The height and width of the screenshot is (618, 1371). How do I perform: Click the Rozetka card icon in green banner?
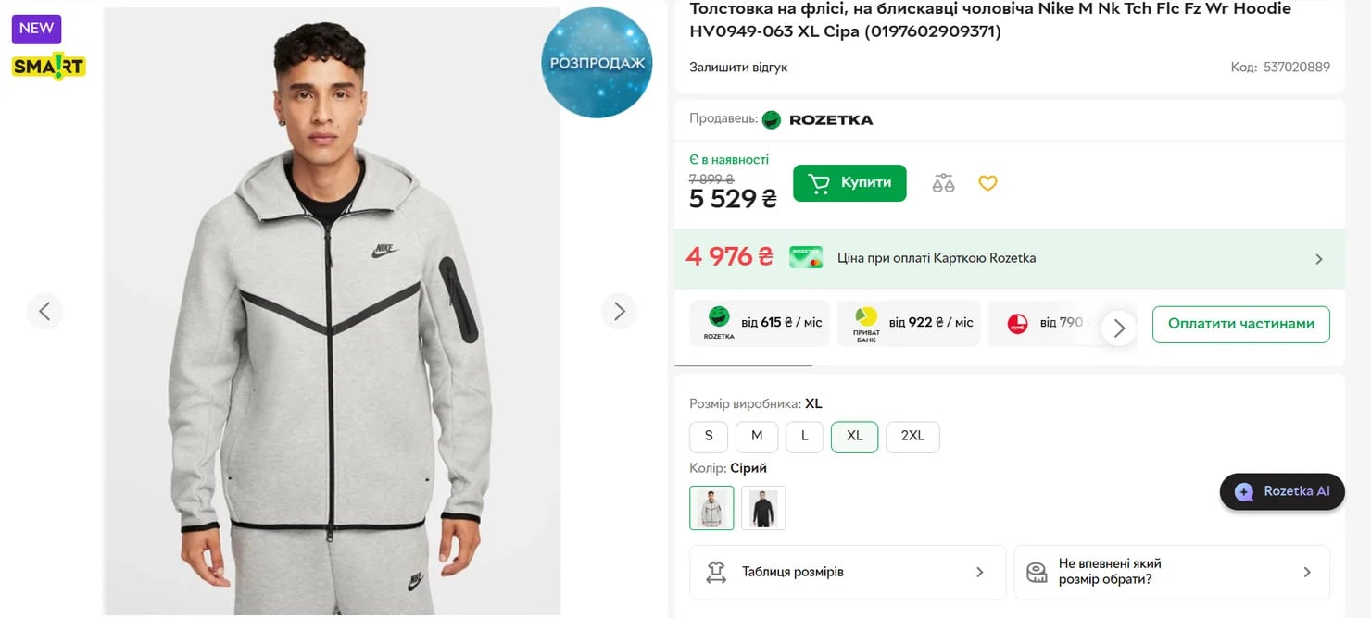(805, 257)
